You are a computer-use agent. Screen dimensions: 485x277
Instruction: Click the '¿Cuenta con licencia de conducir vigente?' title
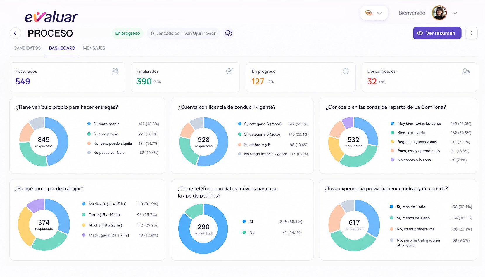click(227, 107)
